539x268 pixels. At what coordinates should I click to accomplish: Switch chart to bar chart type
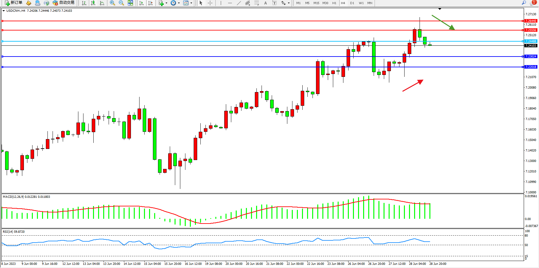tap(84, 3)
